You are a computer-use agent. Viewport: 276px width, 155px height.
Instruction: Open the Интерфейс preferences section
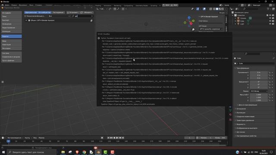pos(12,13)
